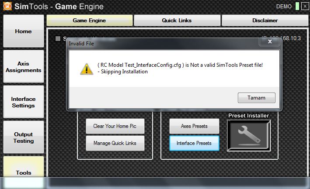This screenshot has height=189, width=310.
Task: Click the SimTools orange logo icon
Action: (7, 6)
